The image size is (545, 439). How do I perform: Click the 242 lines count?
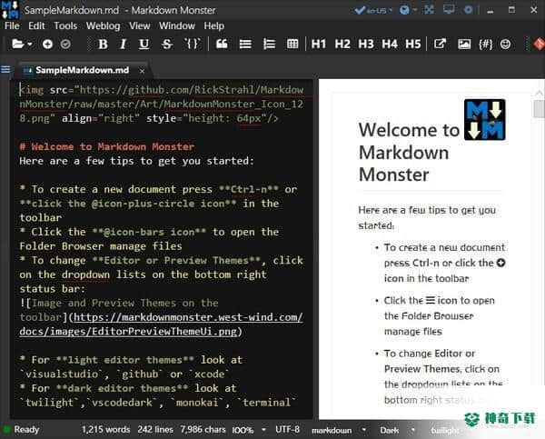[x=155, y=430]
